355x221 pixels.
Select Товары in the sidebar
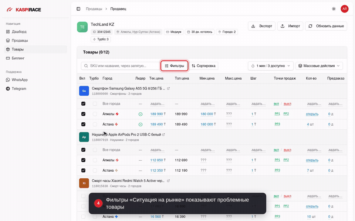35,49
